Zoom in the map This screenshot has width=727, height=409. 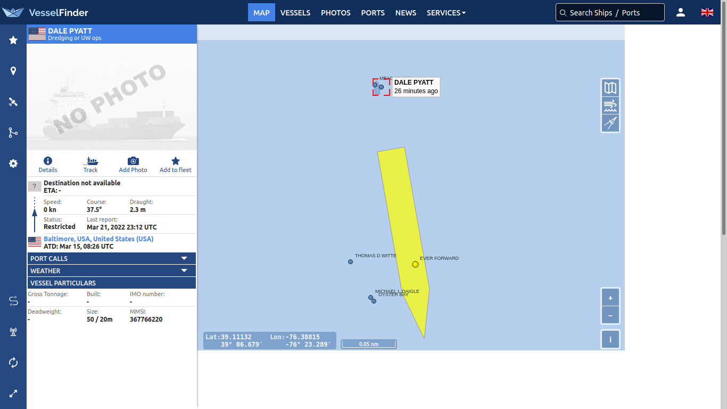[x=610, y=298]
